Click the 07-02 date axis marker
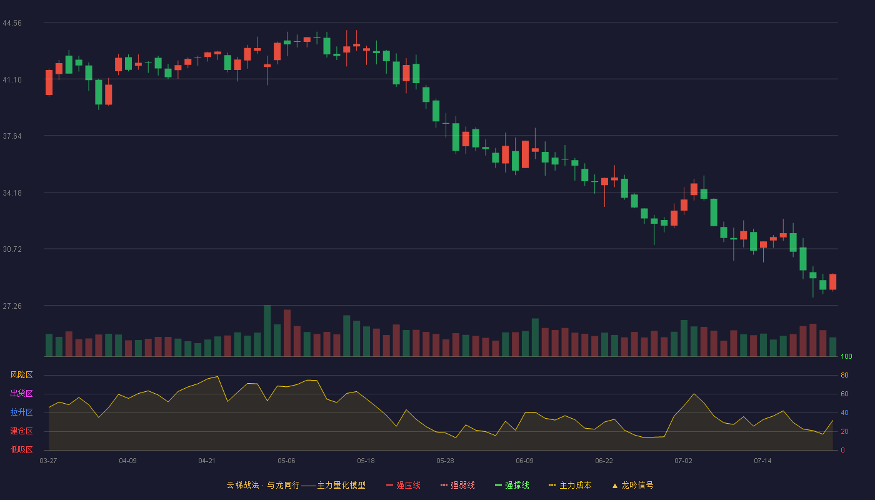875x500 pixels. (683, 461)
